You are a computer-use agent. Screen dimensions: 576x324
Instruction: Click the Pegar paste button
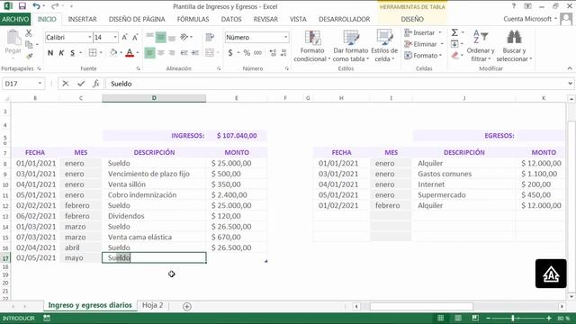tap(13, 43)
